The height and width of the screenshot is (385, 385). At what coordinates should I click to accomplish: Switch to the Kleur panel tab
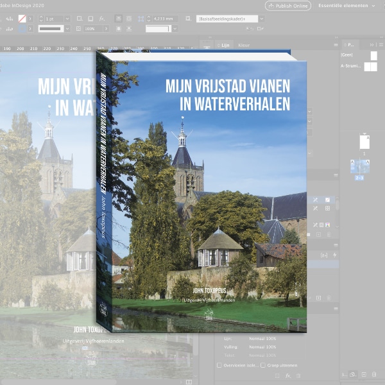coord(244,45)
